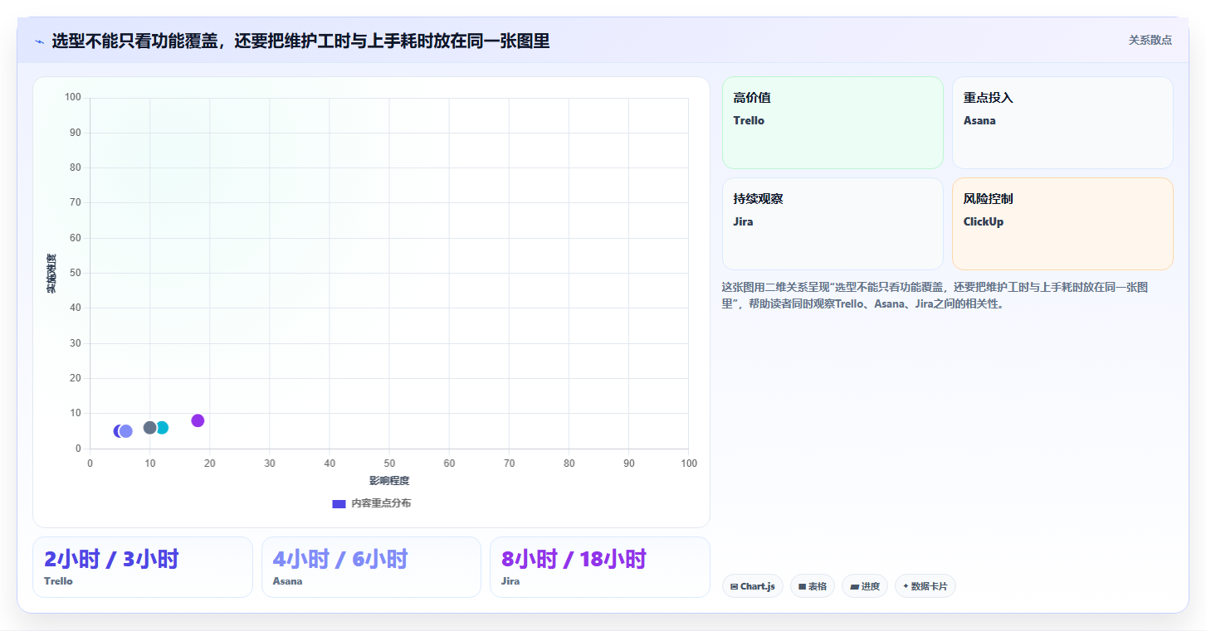The image size is (1206, 631).
Task: Click the x-axis tick value 50
Action: click(389, 464)
